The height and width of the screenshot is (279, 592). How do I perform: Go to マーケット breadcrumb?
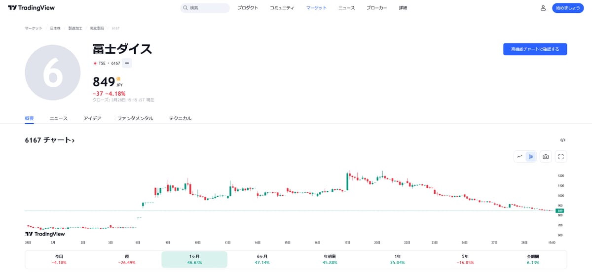pyautogui.click(x=34, y=28)
